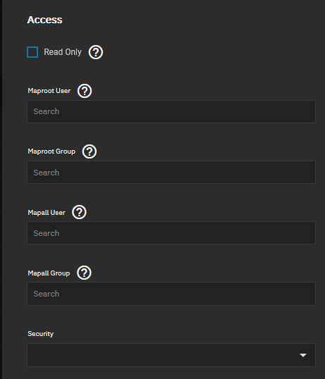Open the Security dropdown field
Image resolution: width=325 pixels, height=379 pixels.
[x=171, y=355]
